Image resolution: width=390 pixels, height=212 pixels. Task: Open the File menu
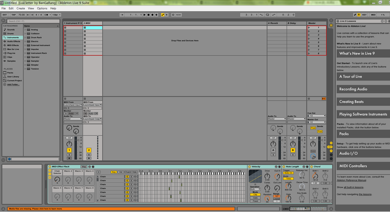[4, 9]
